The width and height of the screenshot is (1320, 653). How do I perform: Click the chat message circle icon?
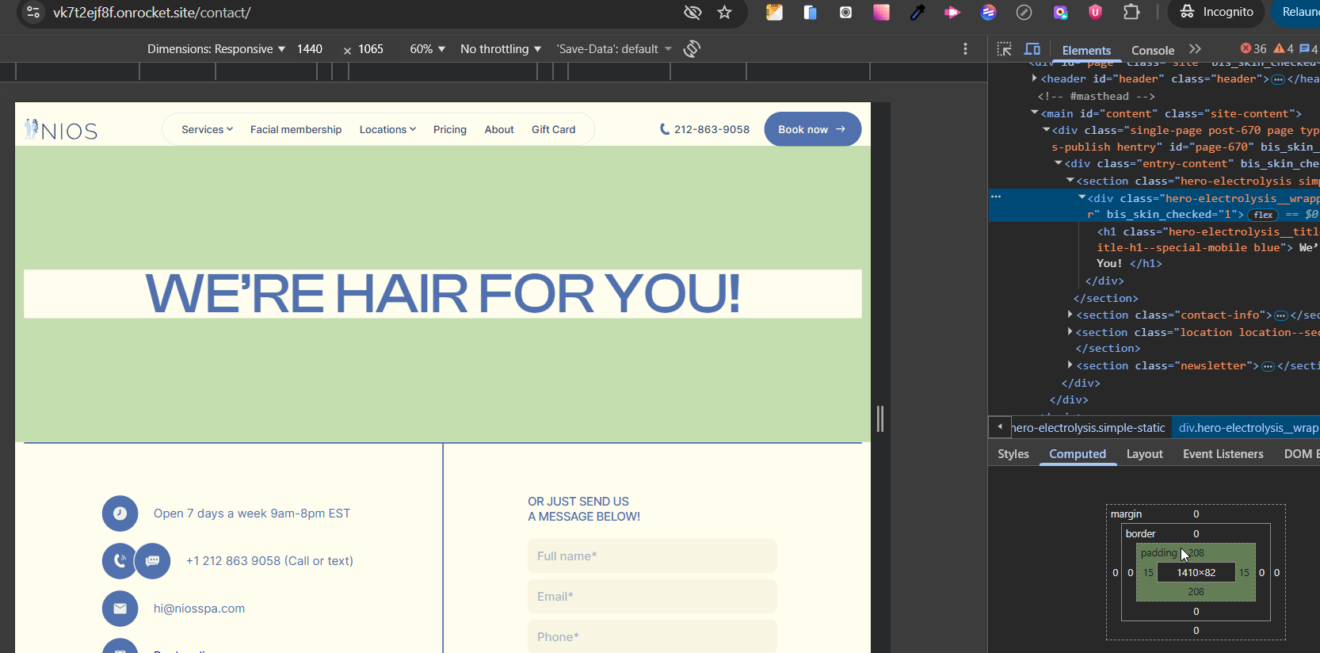(x=153, y=561)
